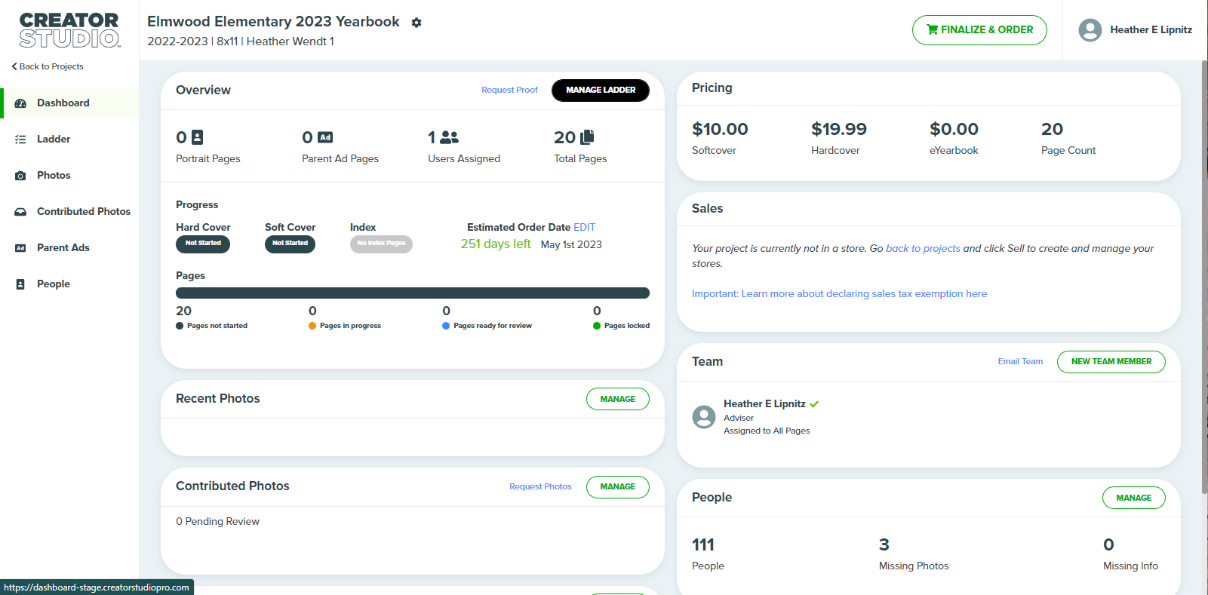
Task: Click the 'Pages ready for review' legend entry
Action: pyautogui.click(x=487, y=326)
